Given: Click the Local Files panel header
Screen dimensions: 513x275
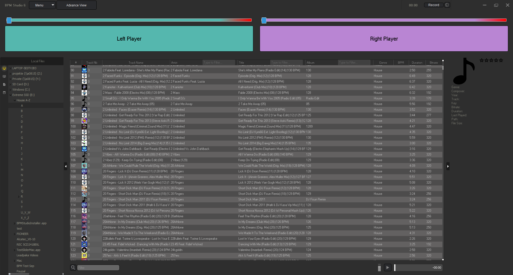Looking at the screenshot, I should coord(38,61).
